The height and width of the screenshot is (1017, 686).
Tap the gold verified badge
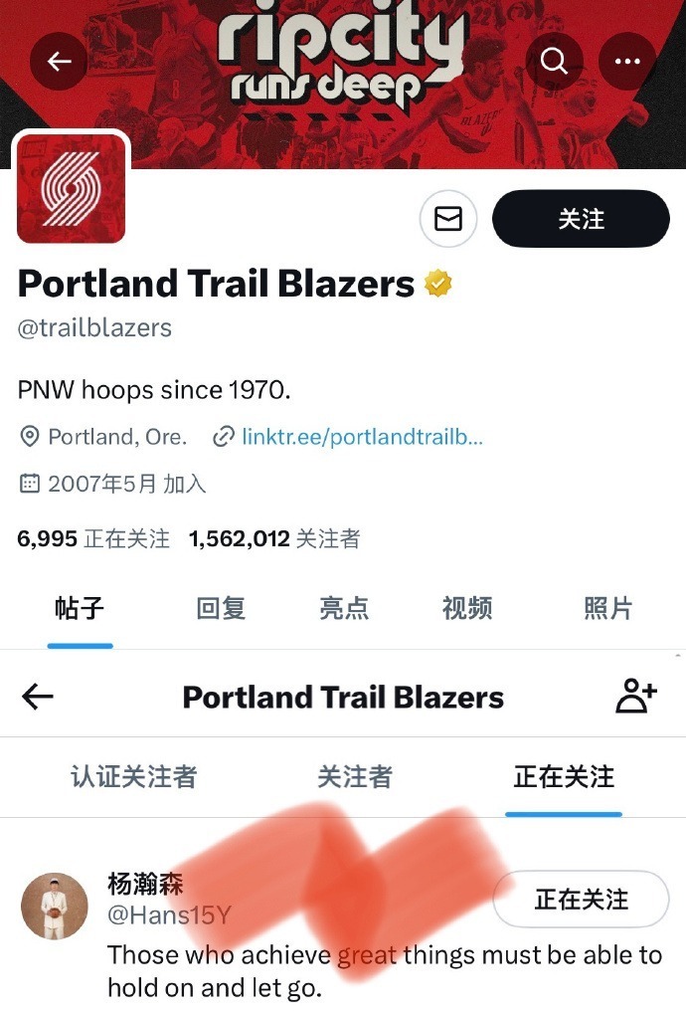point(437,284)
